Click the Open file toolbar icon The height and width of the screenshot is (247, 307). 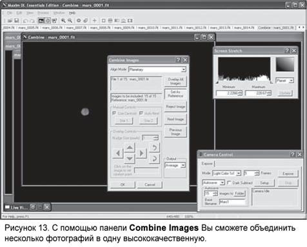click(x=10, y=21)
